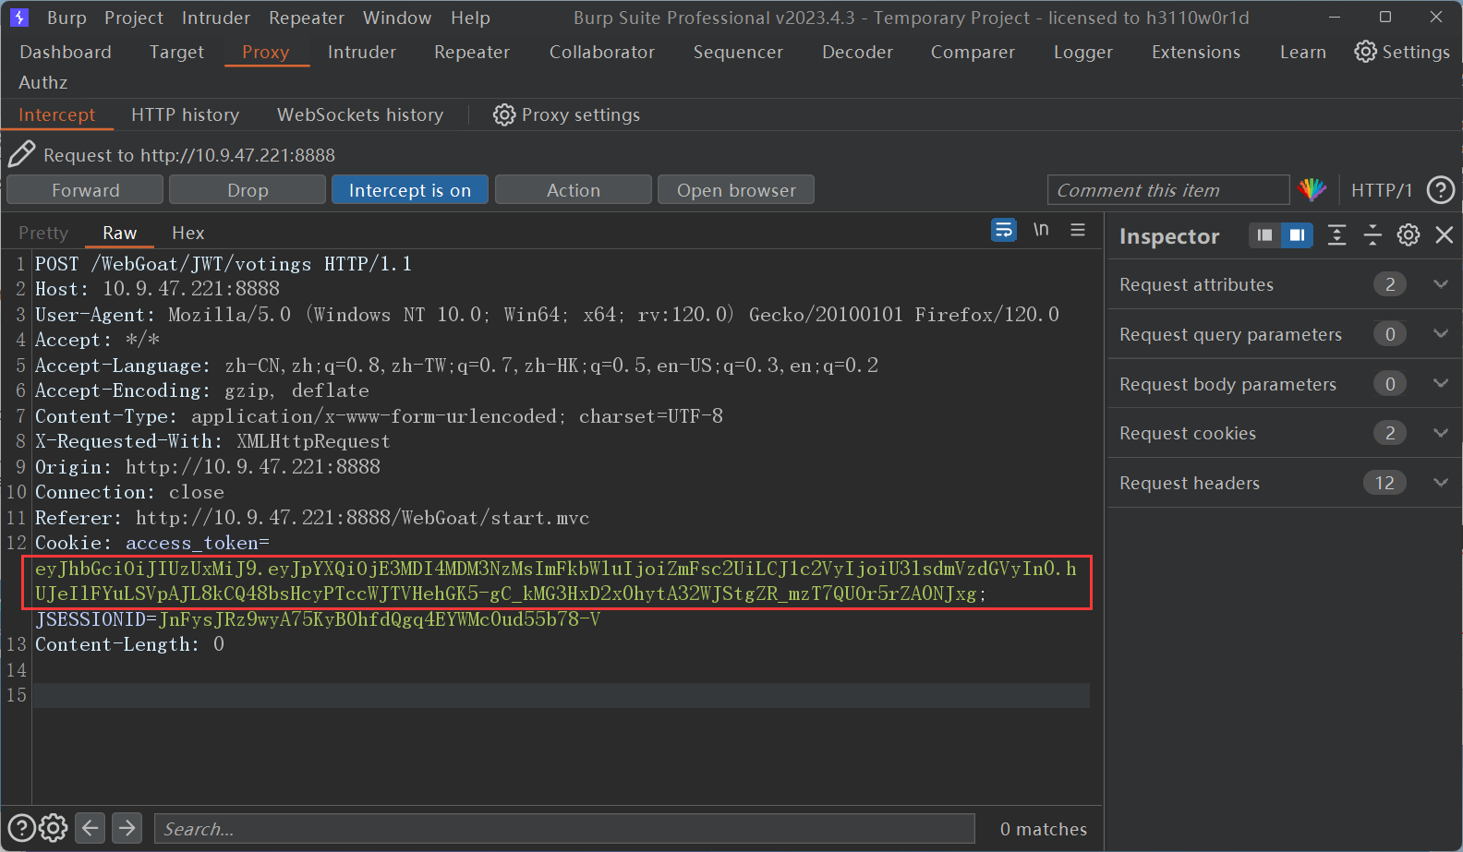
Task: Forward the intercepted request
Action: [x=85, y=190]
